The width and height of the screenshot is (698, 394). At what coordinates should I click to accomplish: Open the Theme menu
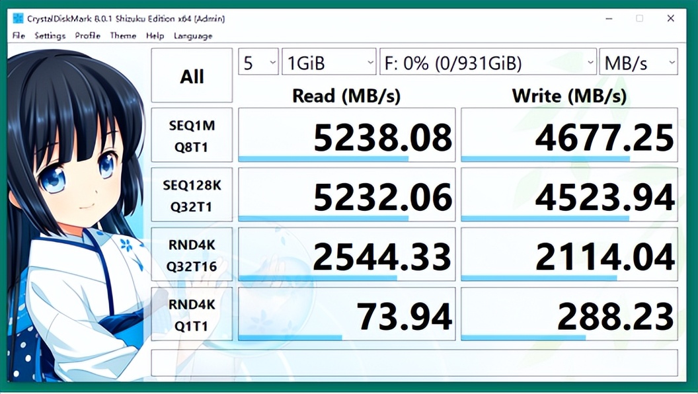pyautogui.click(x=122, y=36)
